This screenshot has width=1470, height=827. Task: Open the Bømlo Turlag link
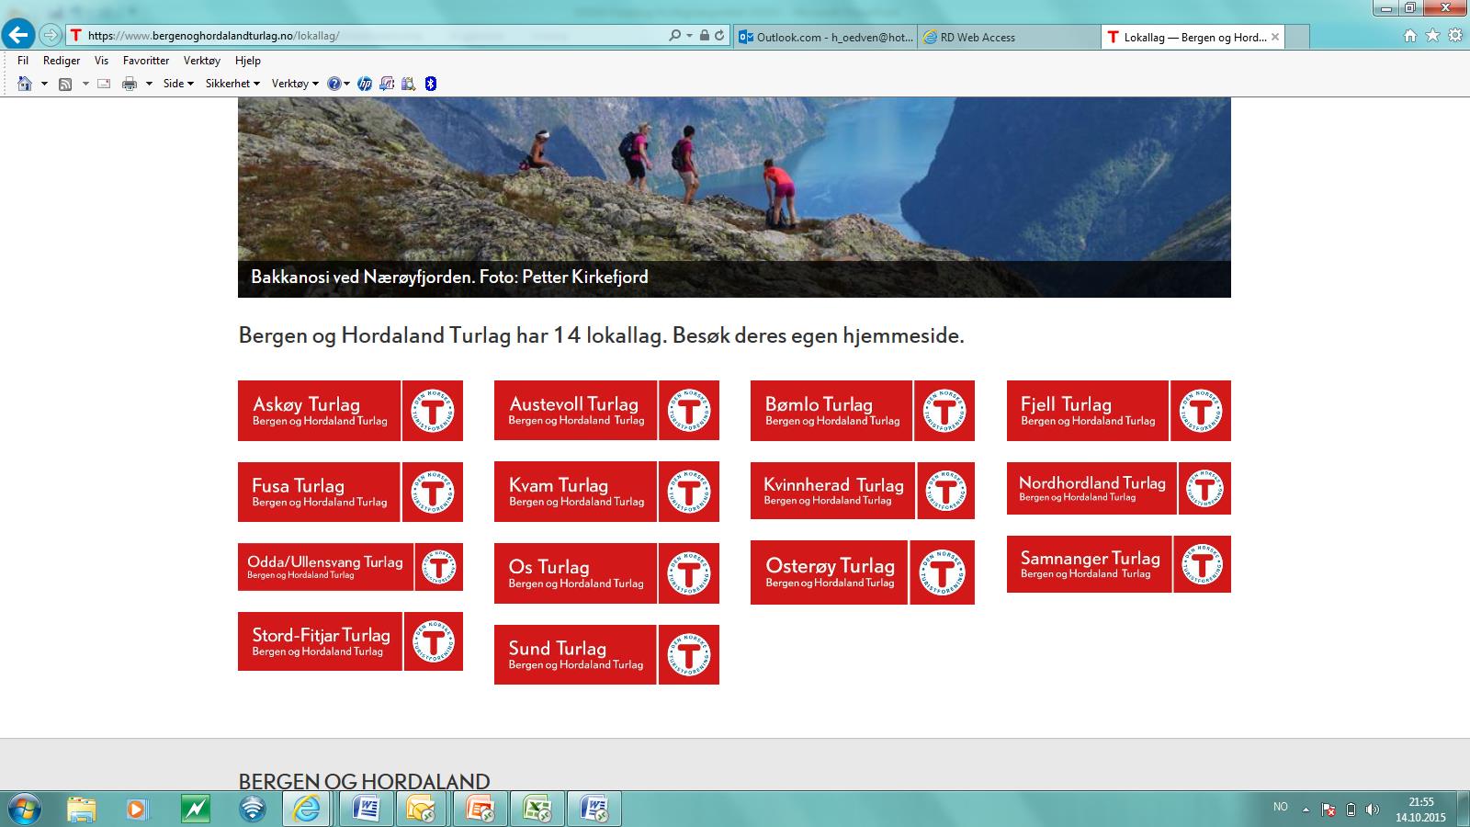tap(863, 411)
